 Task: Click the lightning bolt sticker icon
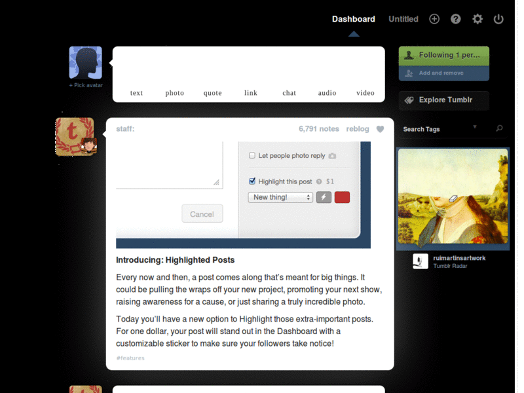click(x=324, y=197)
